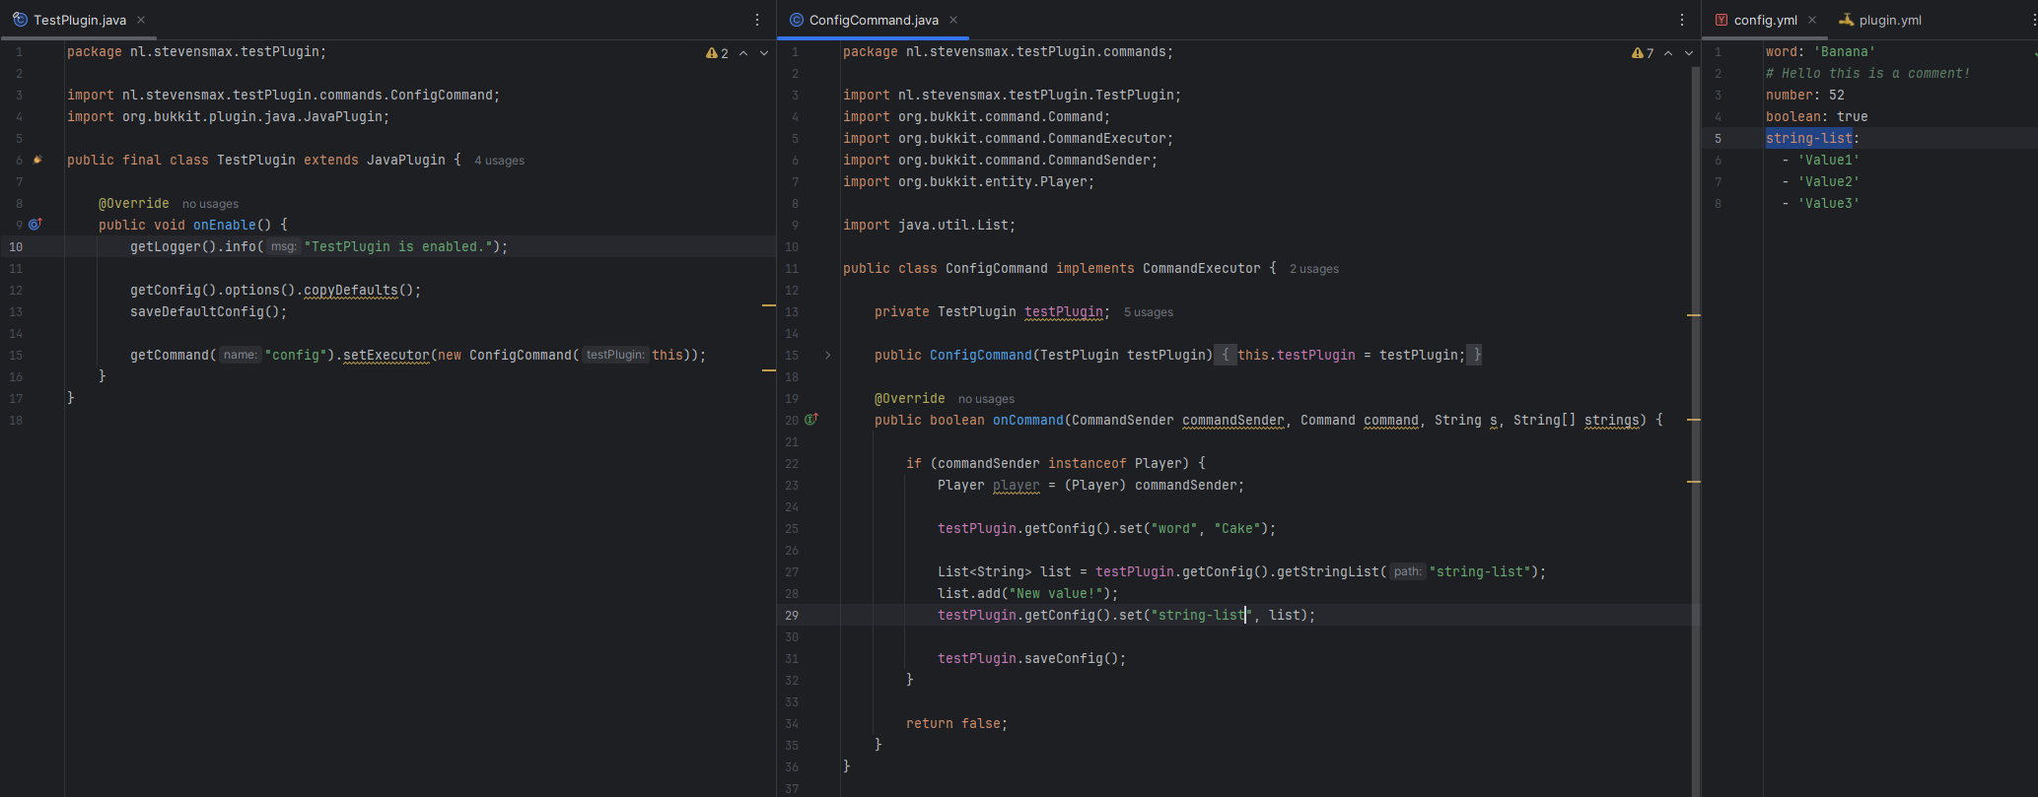Open the warnings indicator showing 2 in TestPlugin.java
Image resolution: width=2038 pixels, height=797 pixels.
click(717, 53)
